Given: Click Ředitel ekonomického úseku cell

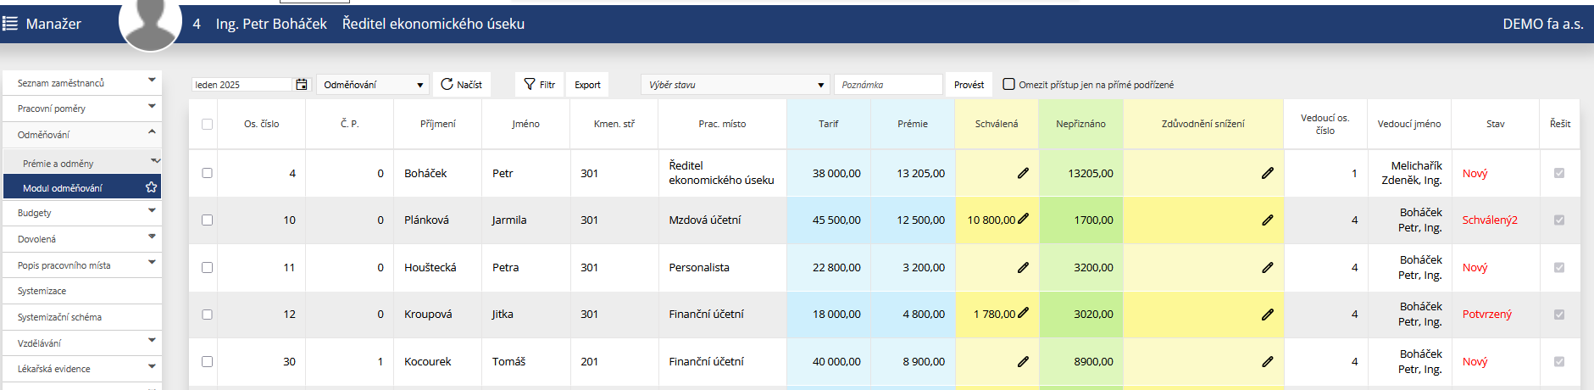Looking at the screenshot, I should 721,173.
